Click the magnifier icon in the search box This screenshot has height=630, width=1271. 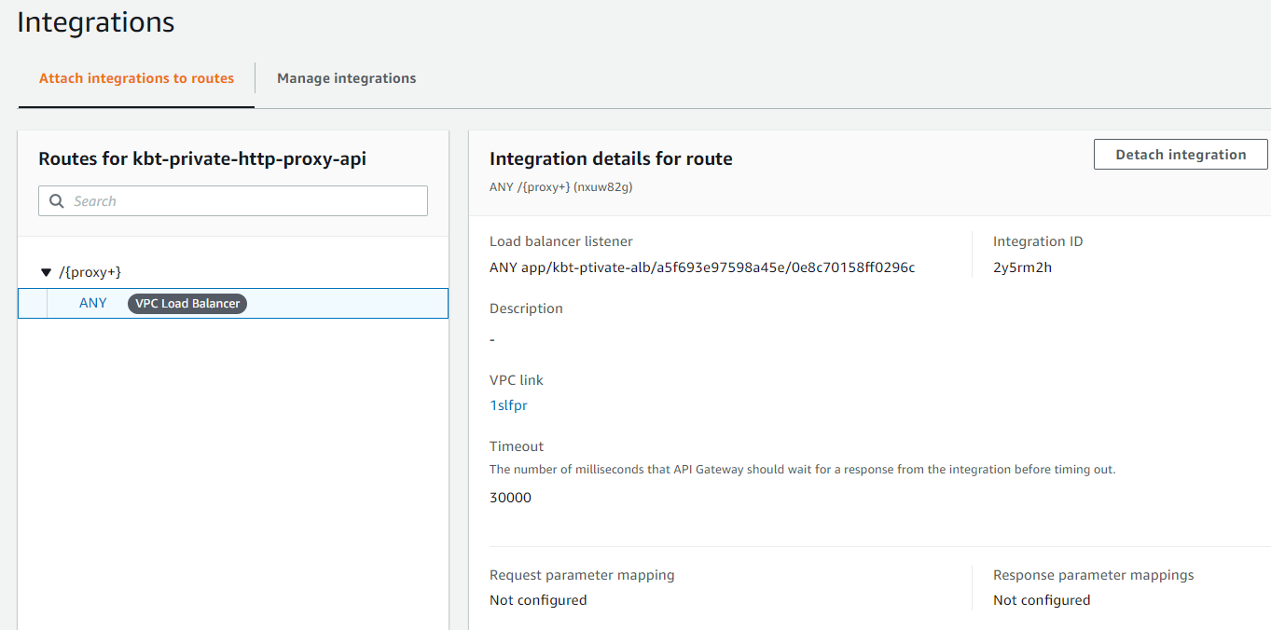point(57,201)
